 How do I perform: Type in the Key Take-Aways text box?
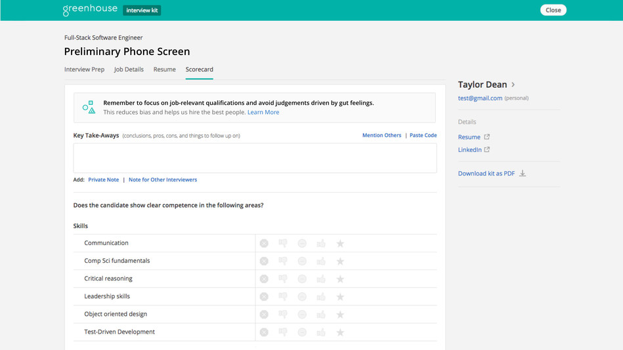(x=255, y=158)
